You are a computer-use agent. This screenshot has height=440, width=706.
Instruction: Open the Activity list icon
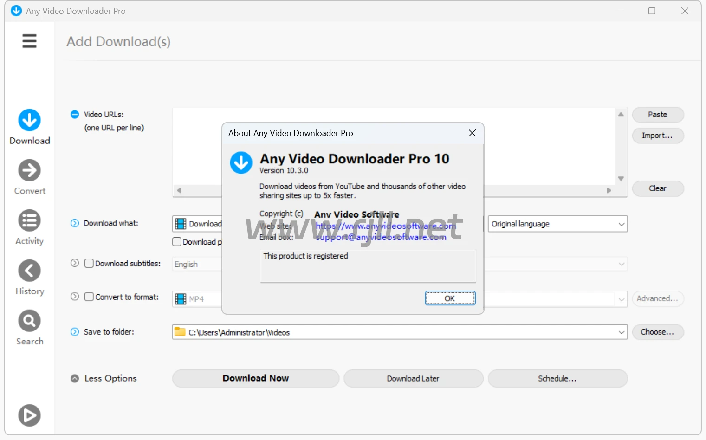[29, 221]
